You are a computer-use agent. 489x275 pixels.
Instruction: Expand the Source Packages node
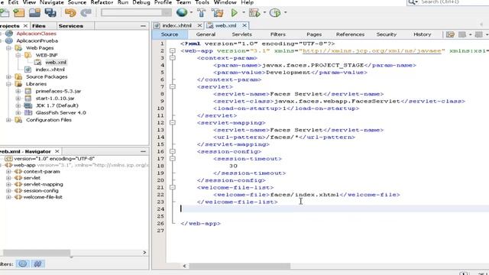coord(8,76)
